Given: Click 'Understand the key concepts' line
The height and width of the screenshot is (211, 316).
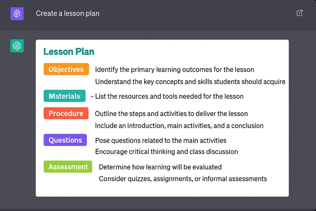Looking at the screenshot, I should (190, 81).
